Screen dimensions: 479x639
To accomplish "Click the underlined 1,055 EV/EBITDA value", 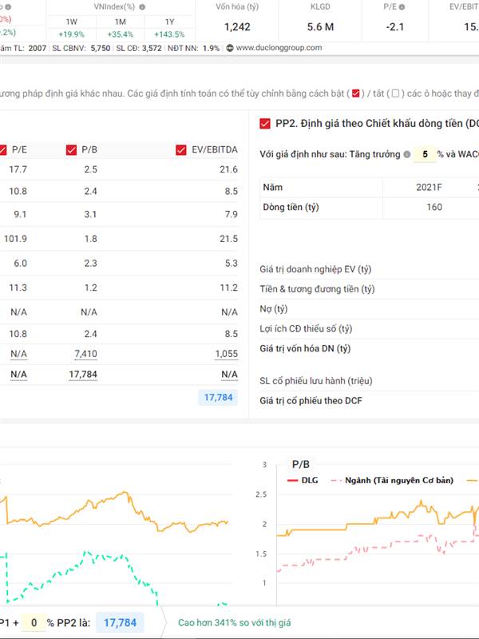I will coord(226,354).
